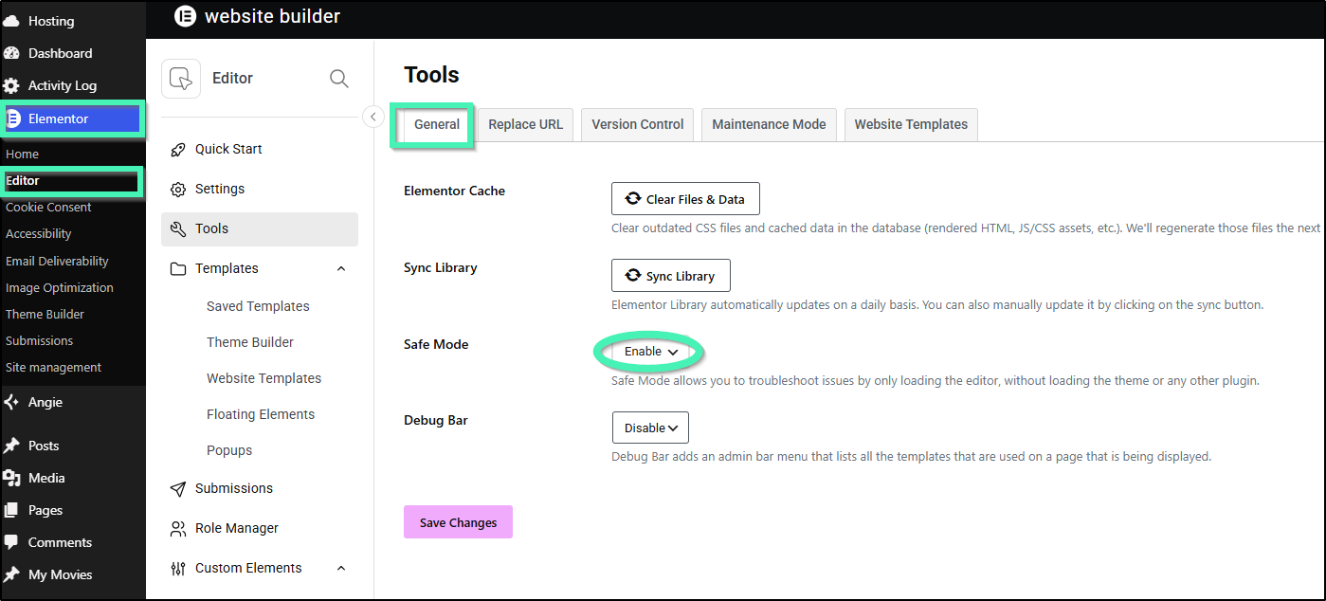This screenshot has width=1326, height=601.
Task: Open the Version Control tab
Action: coord(638,124)
